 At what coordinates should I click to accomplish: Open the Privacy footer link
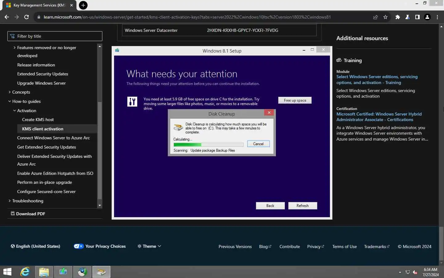[x=315, y=246]
